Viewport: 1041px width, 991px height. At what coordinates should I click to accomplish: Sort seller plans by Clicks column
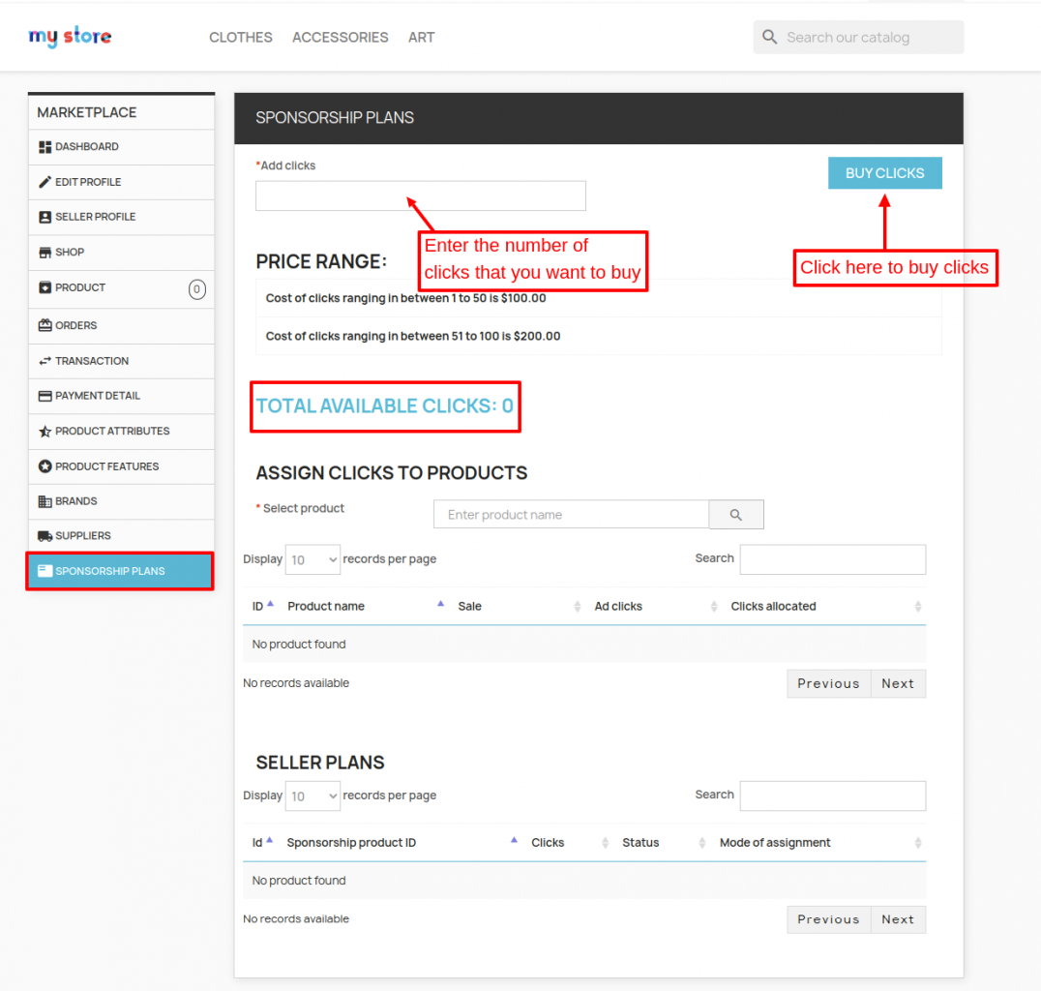point(605,843)
